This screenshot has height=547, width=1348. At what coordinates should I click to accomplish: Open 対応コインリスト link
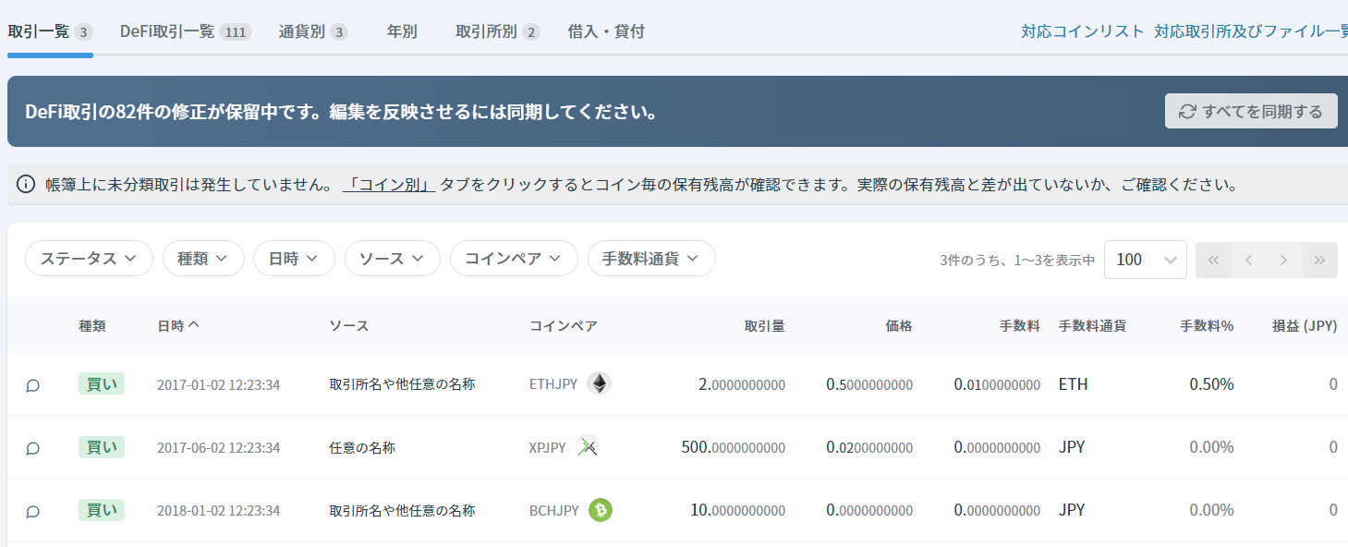(1083, 31)
